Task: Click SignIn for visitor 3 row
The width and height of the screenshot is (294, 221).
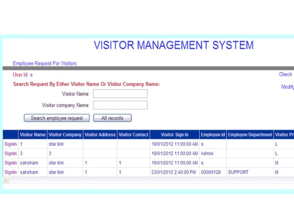Action: point(11,153)
